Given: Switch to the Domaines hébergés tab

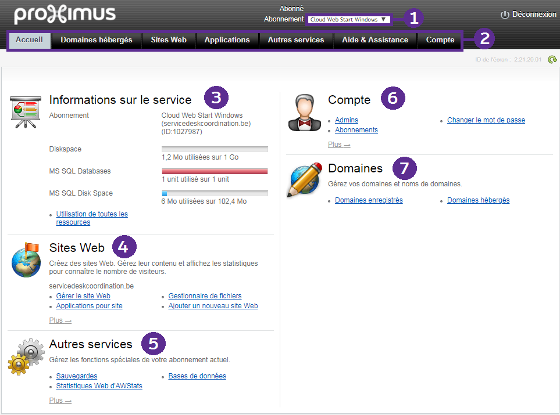Looking at the screenshot, I should point(97,40).
